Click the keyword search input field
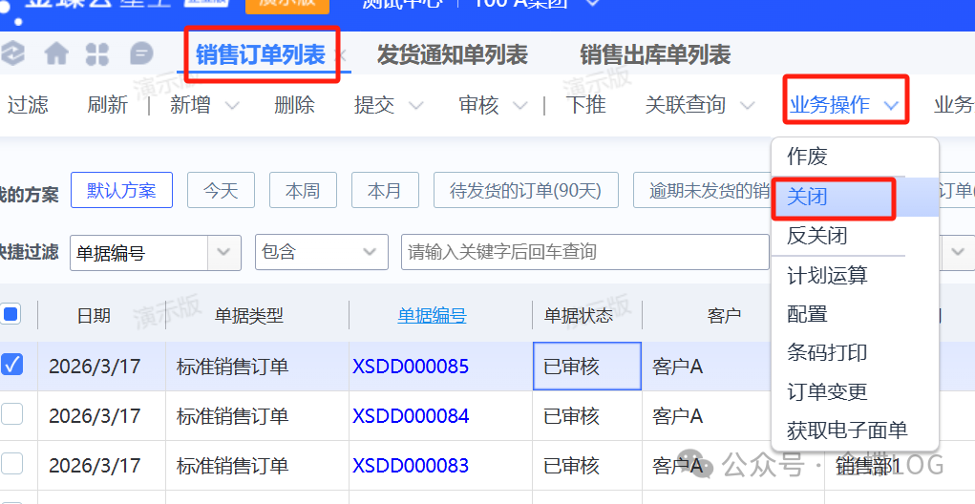The width and height of the screenshot is (975, 504). [x=584, y=252]
